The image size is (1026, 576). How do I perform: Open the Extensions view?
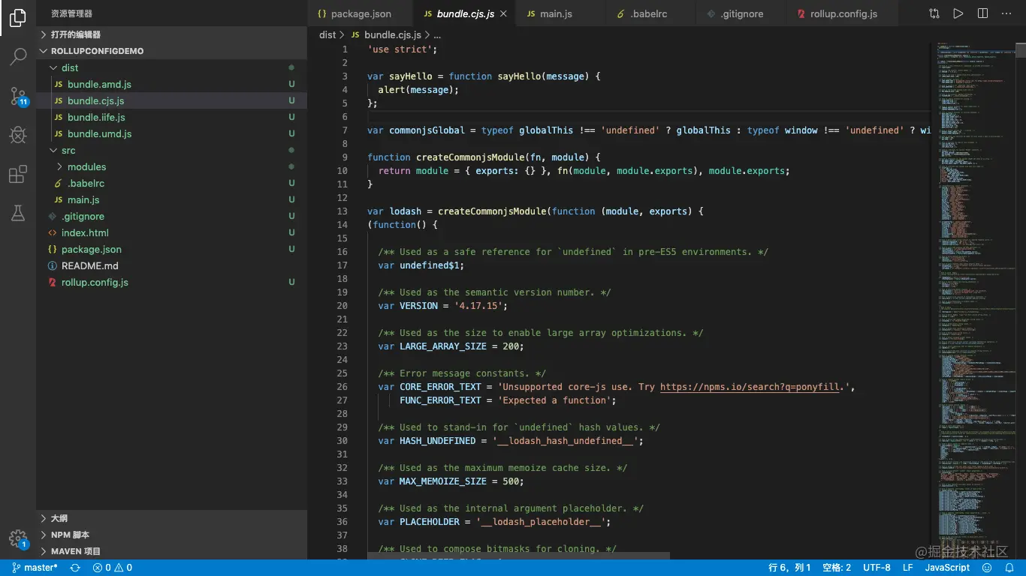click(18, 175)
